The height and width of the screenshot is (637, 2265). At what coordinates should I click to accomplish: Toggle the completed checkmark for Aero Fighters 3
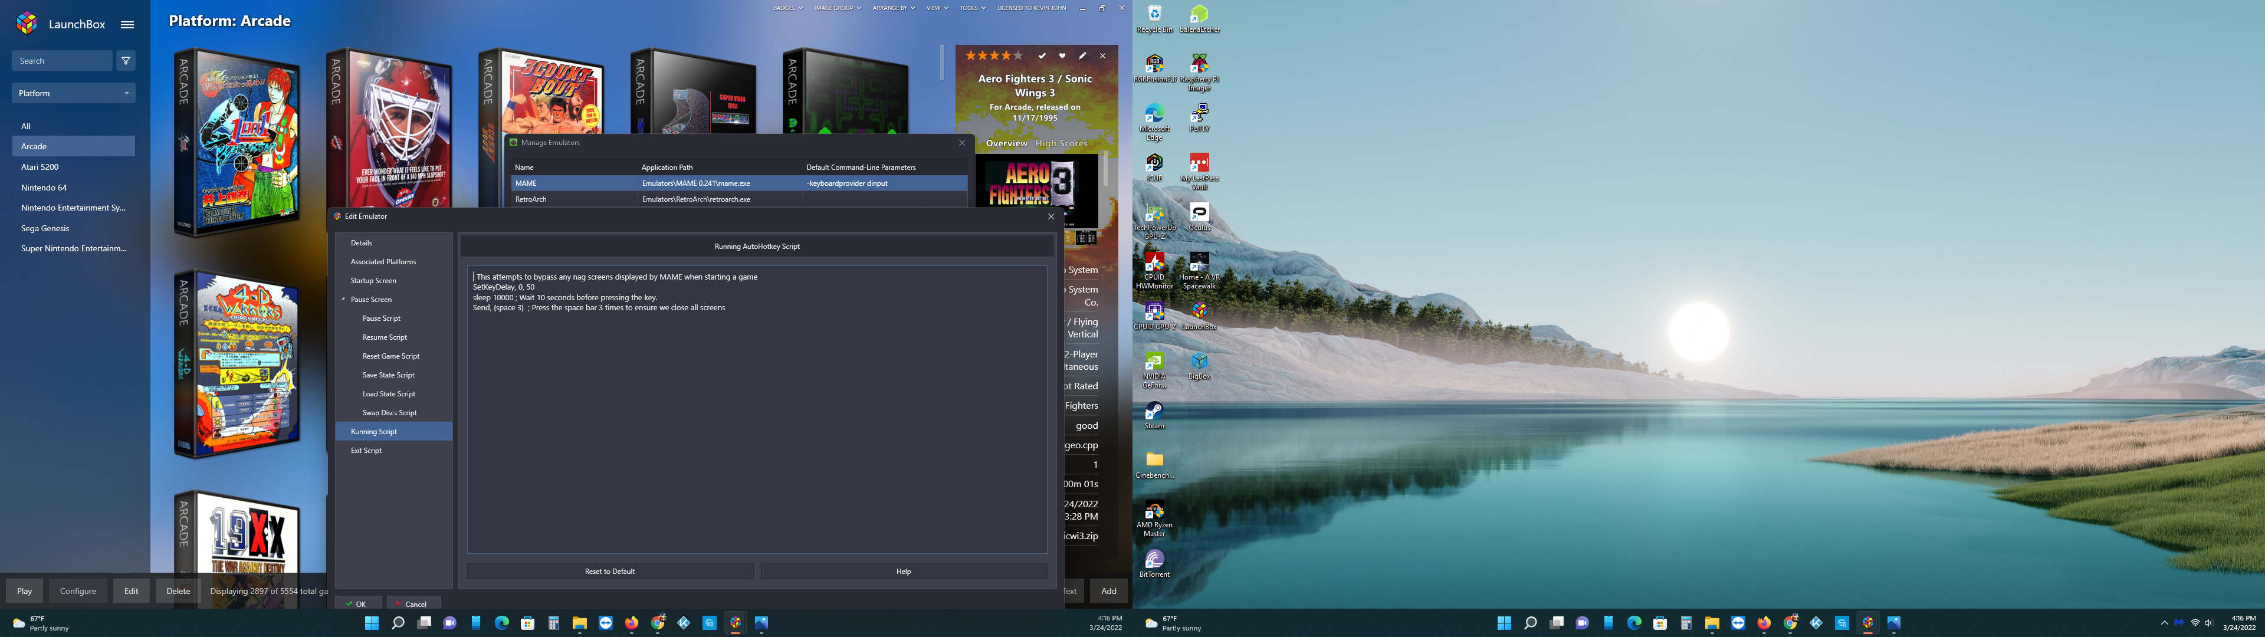pyautogui.click(x=1042, y=55)
